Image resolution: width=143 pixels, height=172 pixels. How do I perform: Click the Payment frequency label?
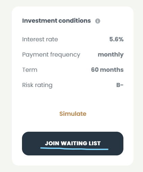click(51, 55)
